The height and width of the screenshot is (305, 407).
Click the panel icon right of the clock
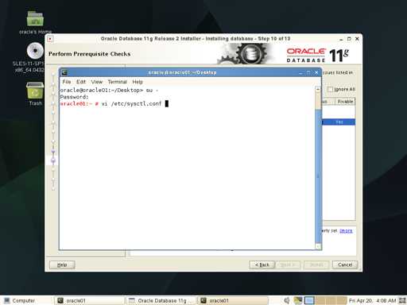[x=402, y=300]
